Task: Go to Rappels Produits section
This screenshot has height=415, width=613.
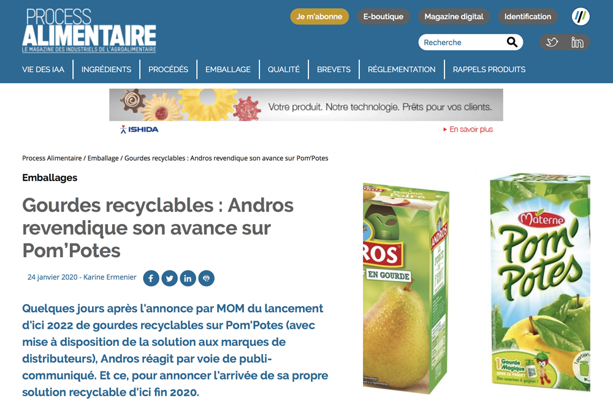Action: click(x=489, y=70)
